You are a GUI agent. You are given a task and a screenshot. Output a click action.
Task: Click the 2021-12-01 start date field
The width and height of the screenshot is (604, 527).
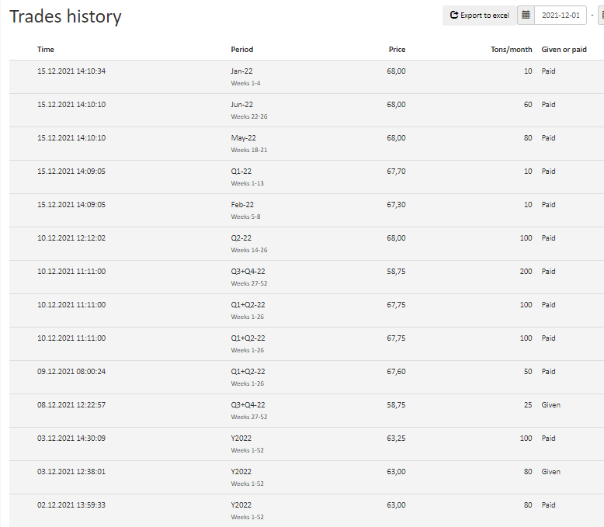pos(561,16)
